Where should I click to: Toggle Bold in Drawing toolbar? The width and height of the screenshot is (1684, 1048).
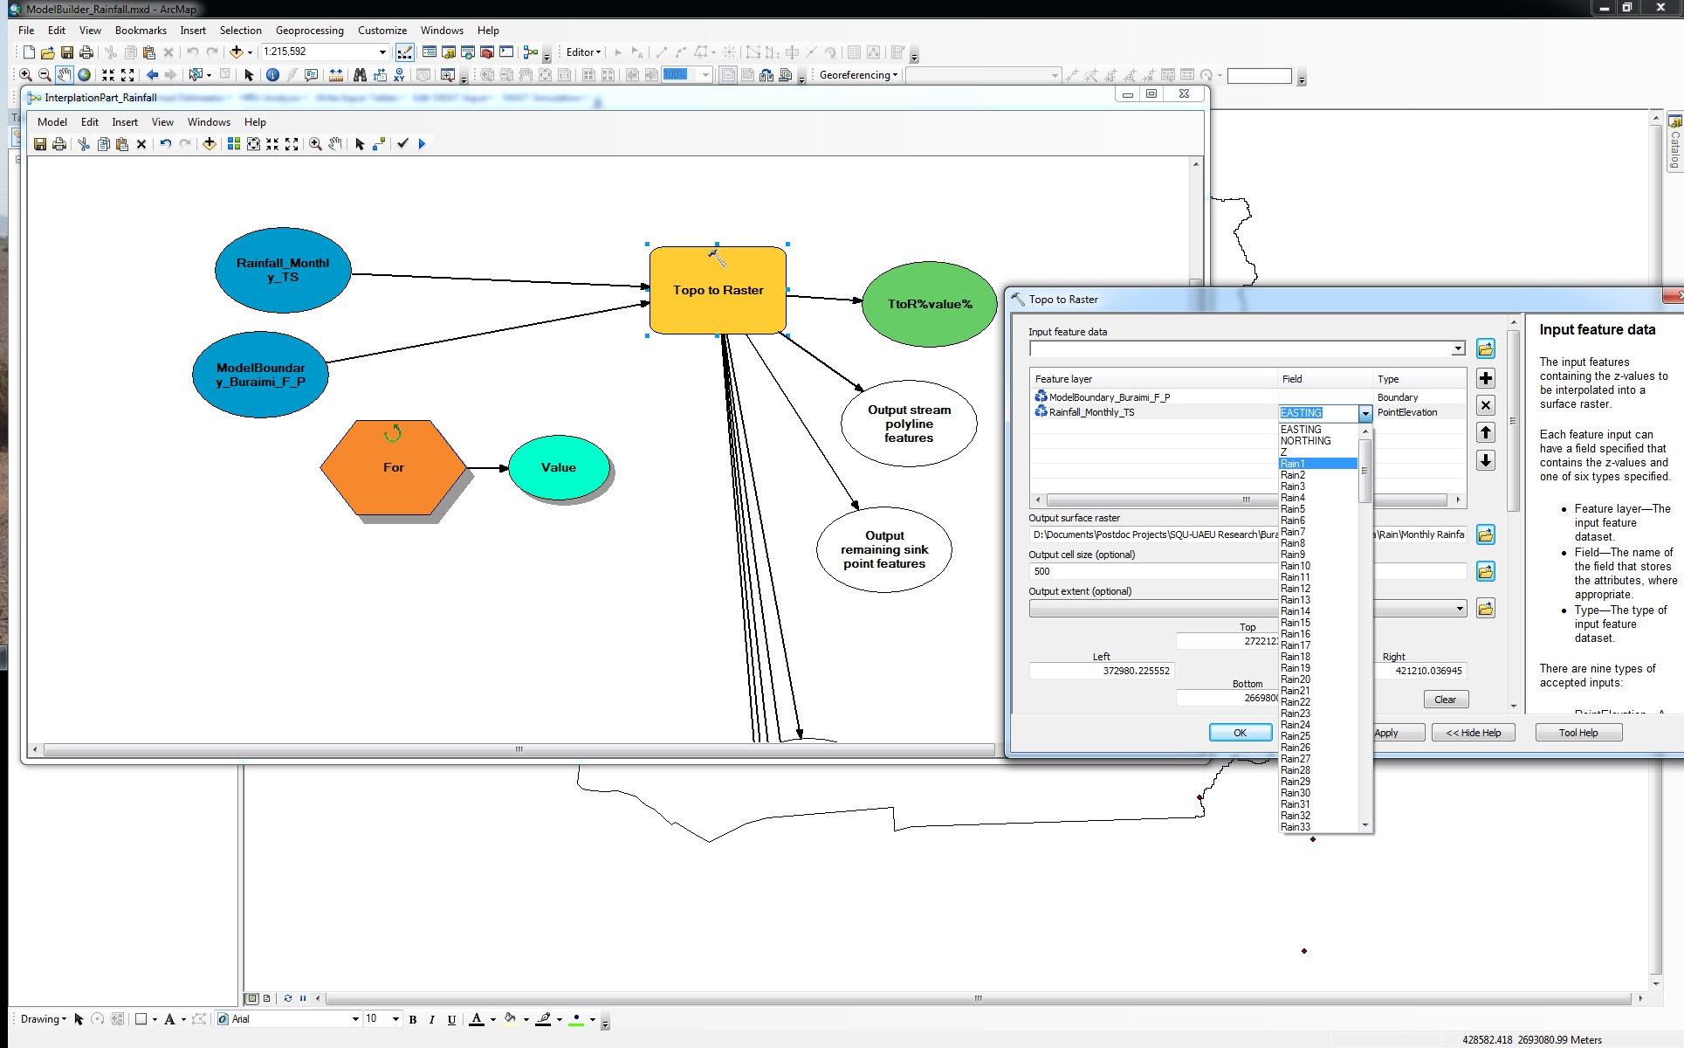pyautogui.click(x=413, y=1019)
